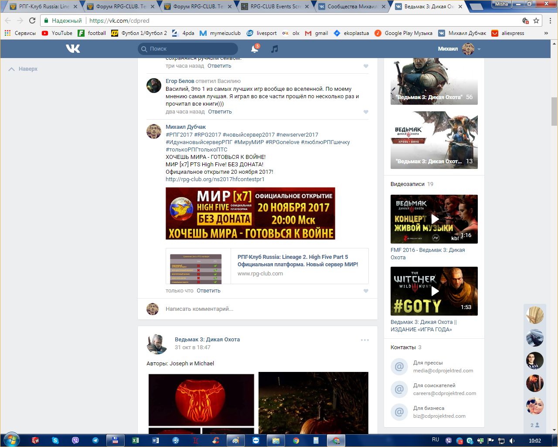Click Ответить under Михаил Дубчак's comment
This screenshot has width=558, height=447.
[x=208, y=291]
